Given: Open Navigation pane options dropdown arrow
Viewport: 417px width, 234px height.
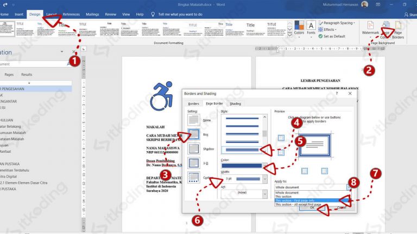Looking at the screenshot, I should pyautogui.click(x=62, y=52).
